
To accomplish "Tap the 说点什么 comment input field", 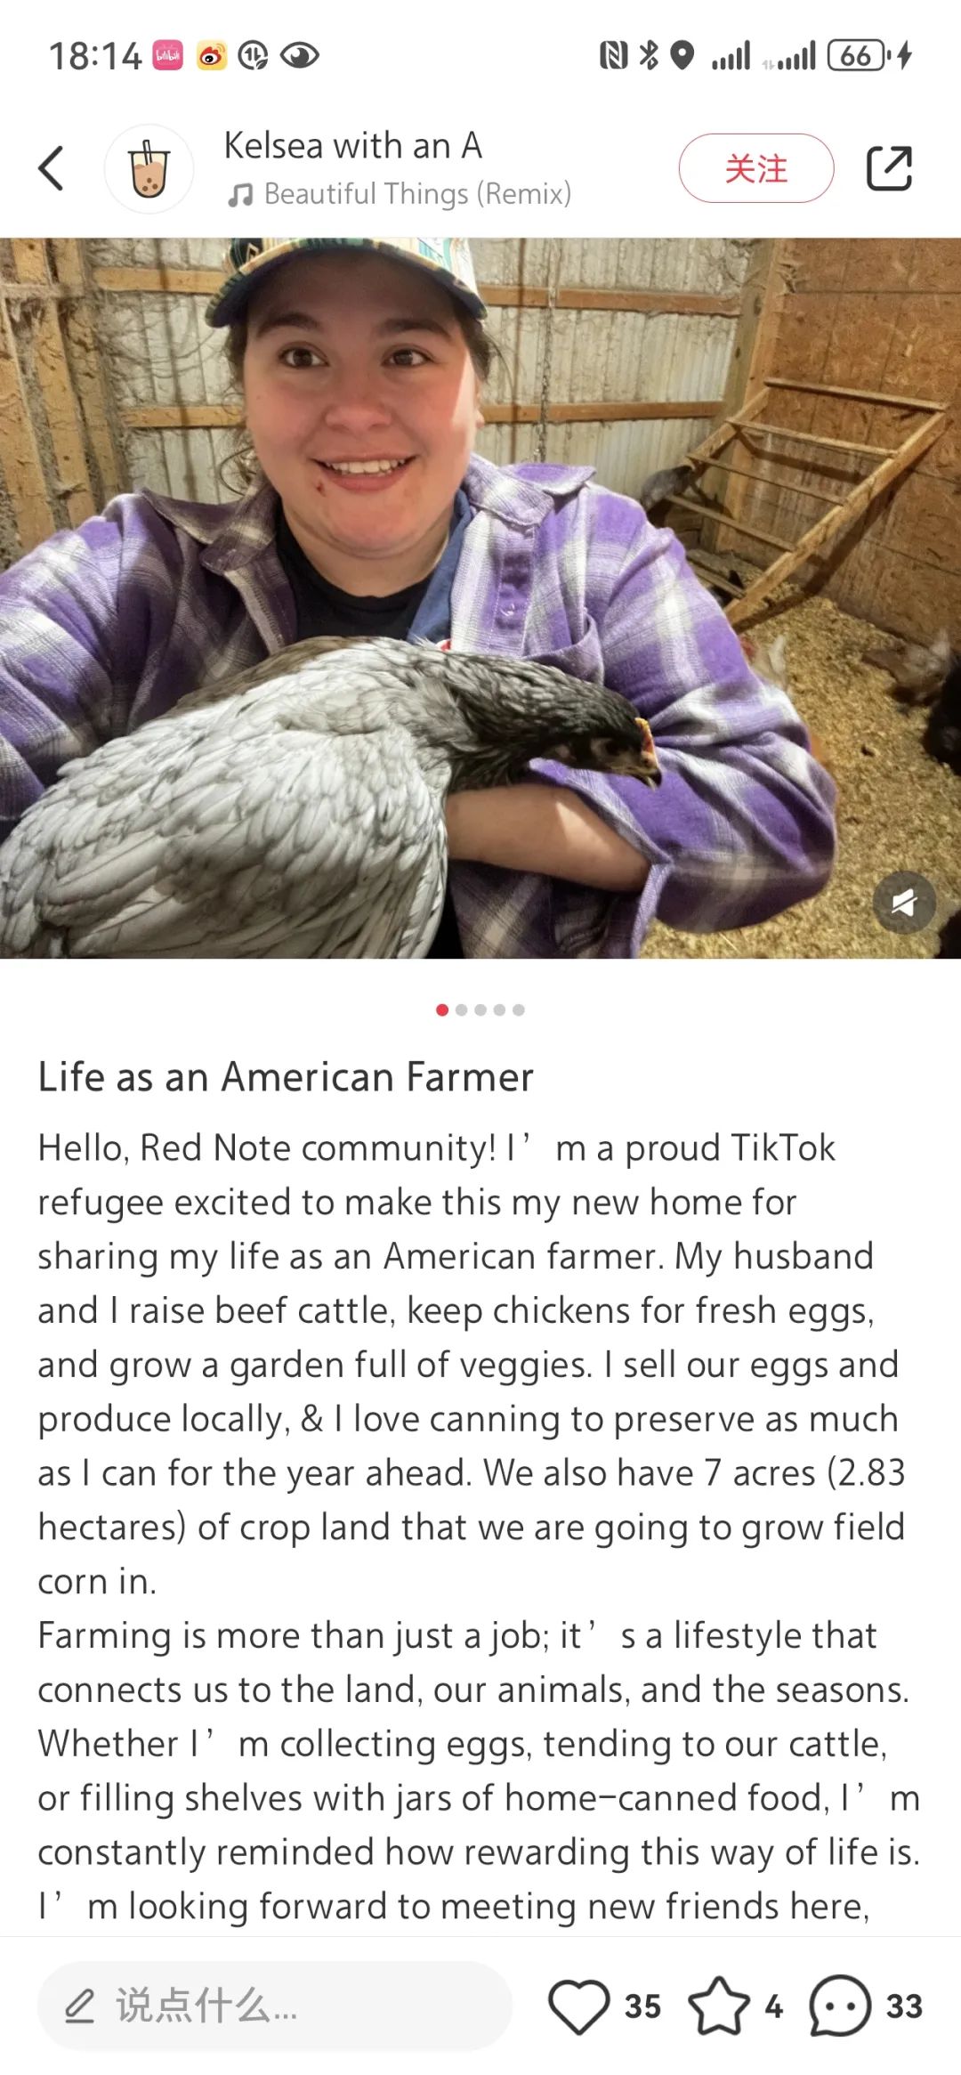I will click(x=274, y=2006).
